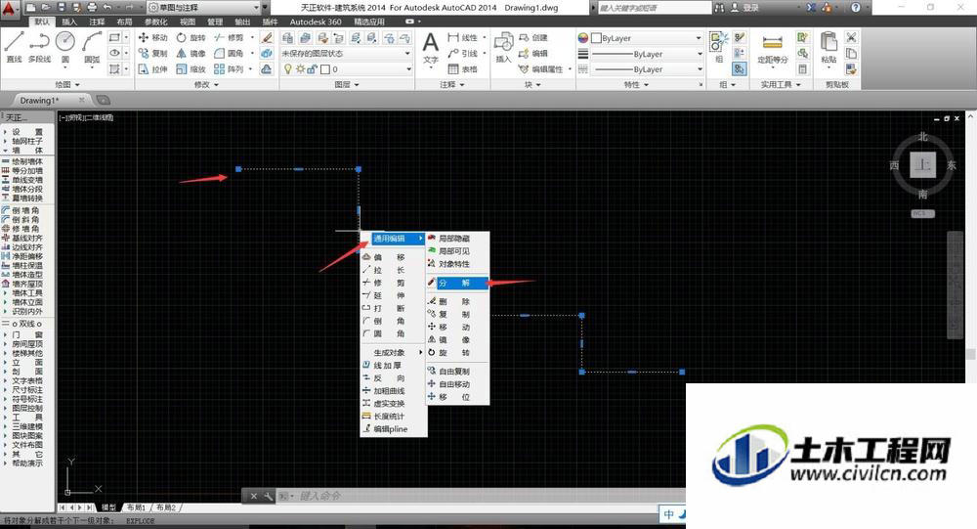Open the Autodesk 360 ribbon tab
Viewport: 977px width, 529px height.
(x=316, y=22)
